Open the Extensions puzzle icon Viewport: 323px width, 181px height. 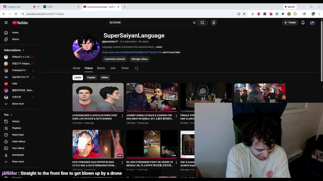coord(295,14)
